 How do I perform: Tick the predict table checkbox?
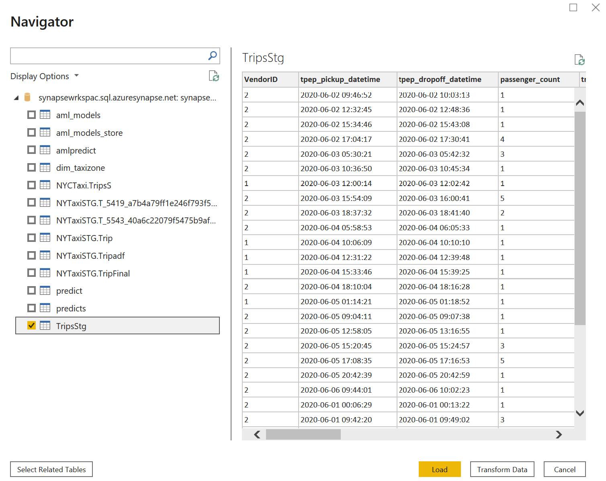31,290
